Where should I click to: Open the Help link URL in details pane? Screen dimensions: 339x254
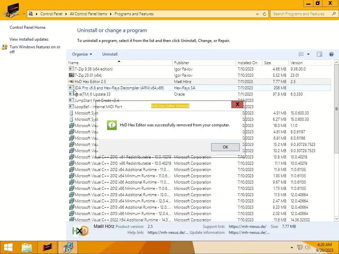tap(168, 233)
